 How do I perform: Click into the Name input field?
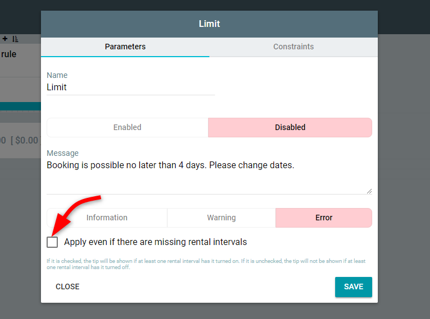tap(131, 87)
